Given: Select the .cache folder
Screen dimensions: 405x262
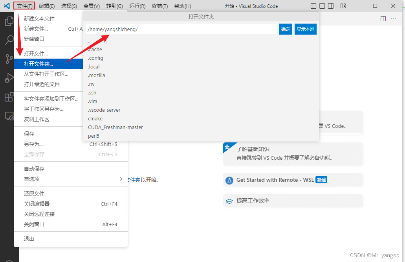Looking at the screenshot, I should tap(201, 50).
